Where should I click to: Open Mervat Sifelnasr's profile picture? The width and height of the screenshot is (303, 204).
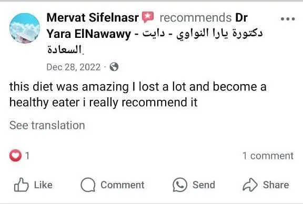[25, 28]
